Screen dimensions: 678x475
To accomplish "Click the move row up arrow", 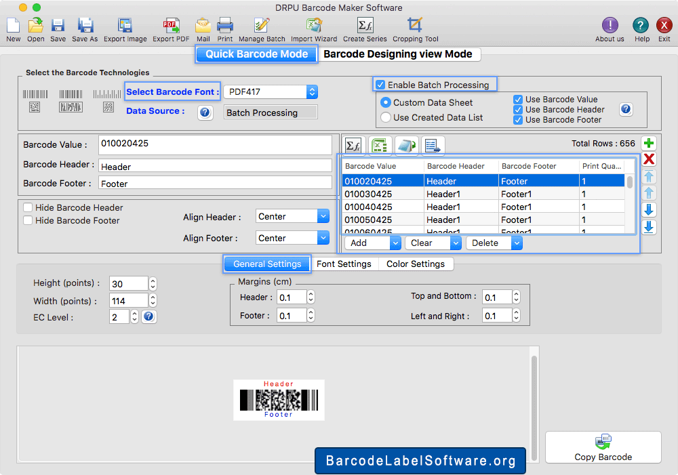I will pyautogui.click(x=649, y=193).
